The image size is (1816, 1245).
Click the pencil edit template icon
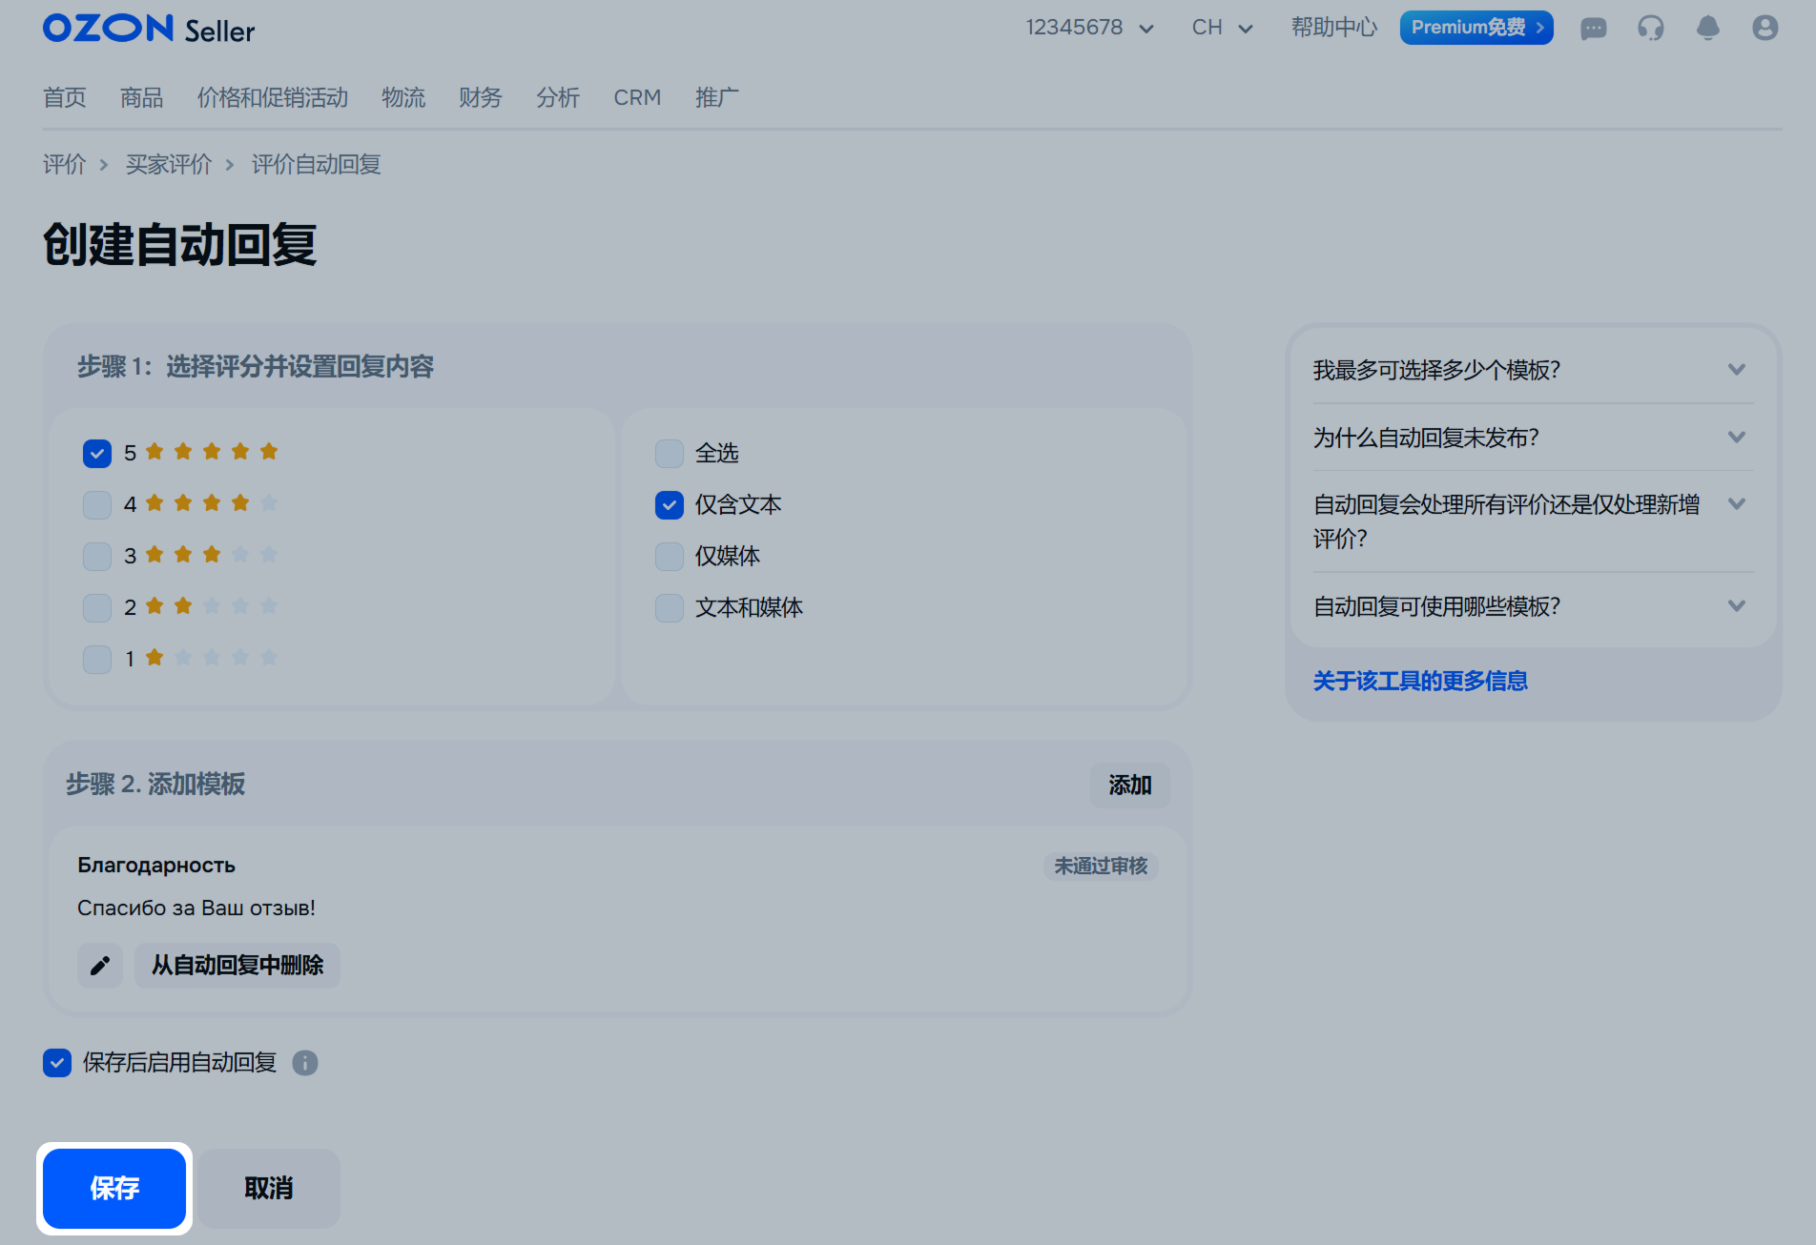(x=100, y=966)
